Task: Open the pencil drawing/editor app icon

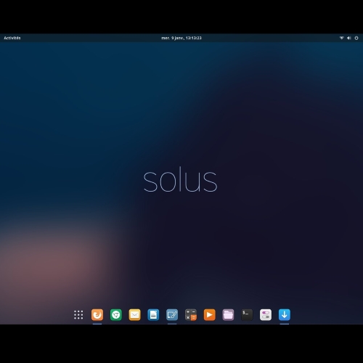Action: (172, 315)
